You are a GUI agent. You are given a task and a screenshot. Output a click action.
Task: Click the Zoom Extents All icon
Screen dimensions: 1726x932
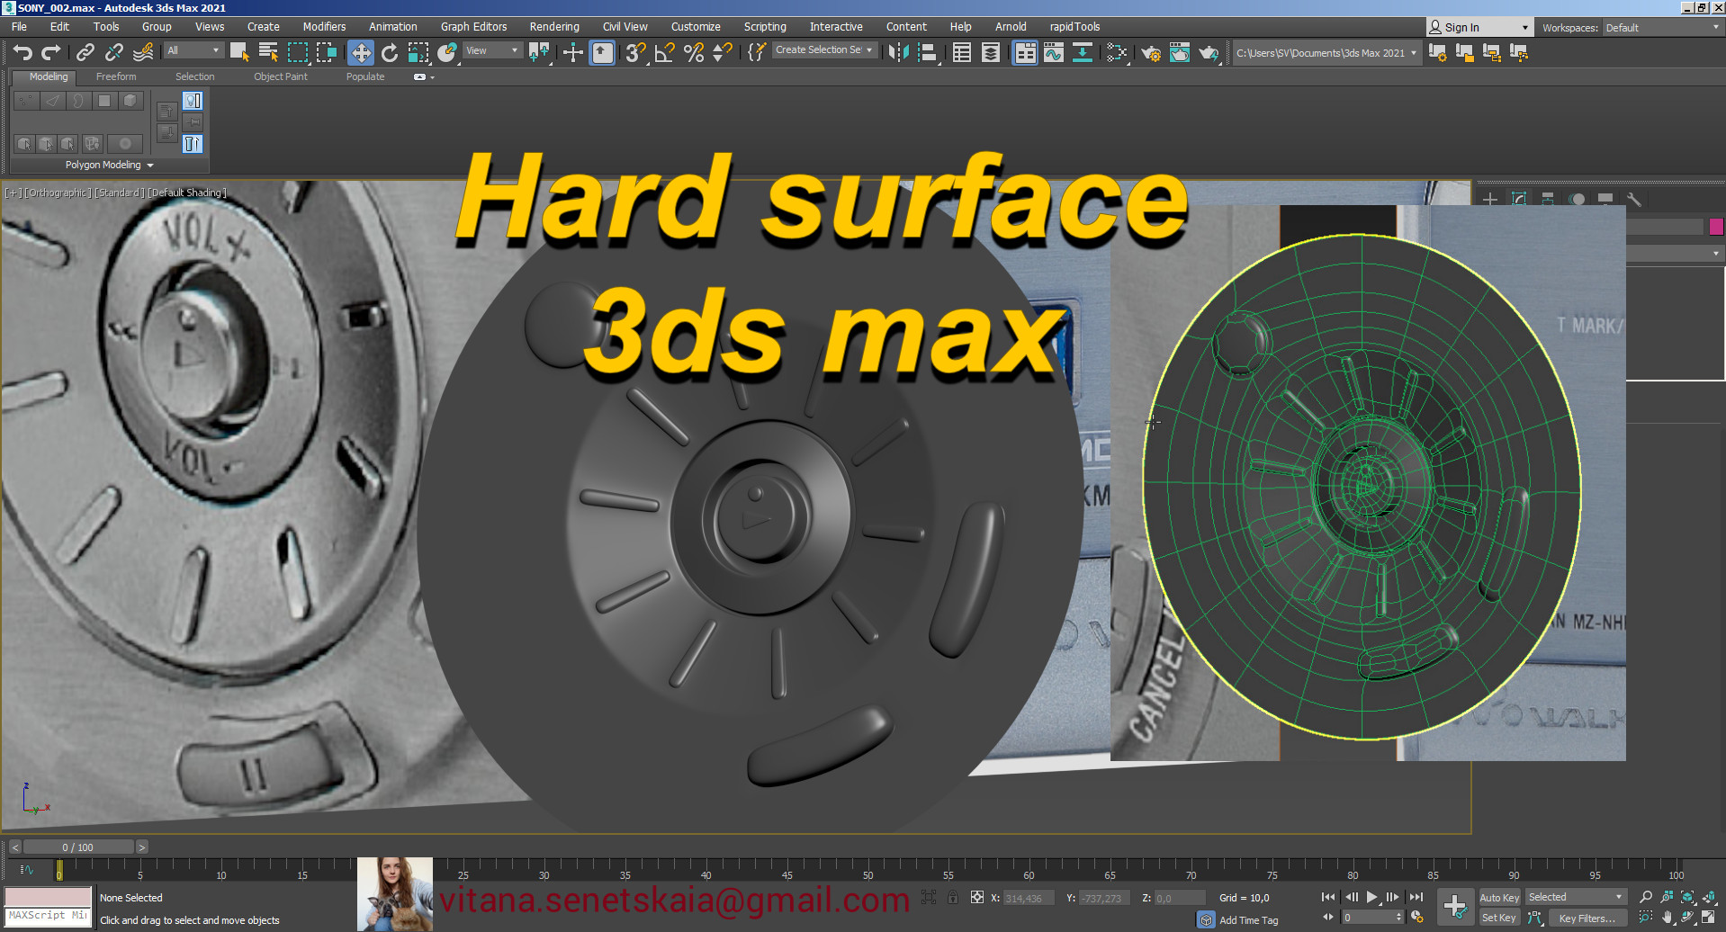pos(1708,897)
